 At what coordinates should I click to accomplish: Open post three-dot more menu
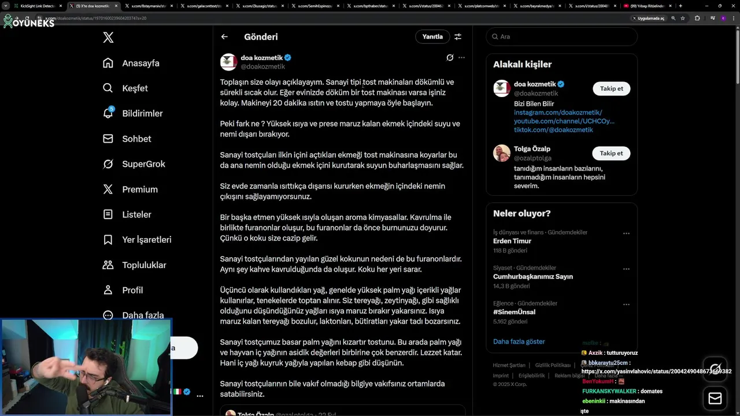[461, 58]
